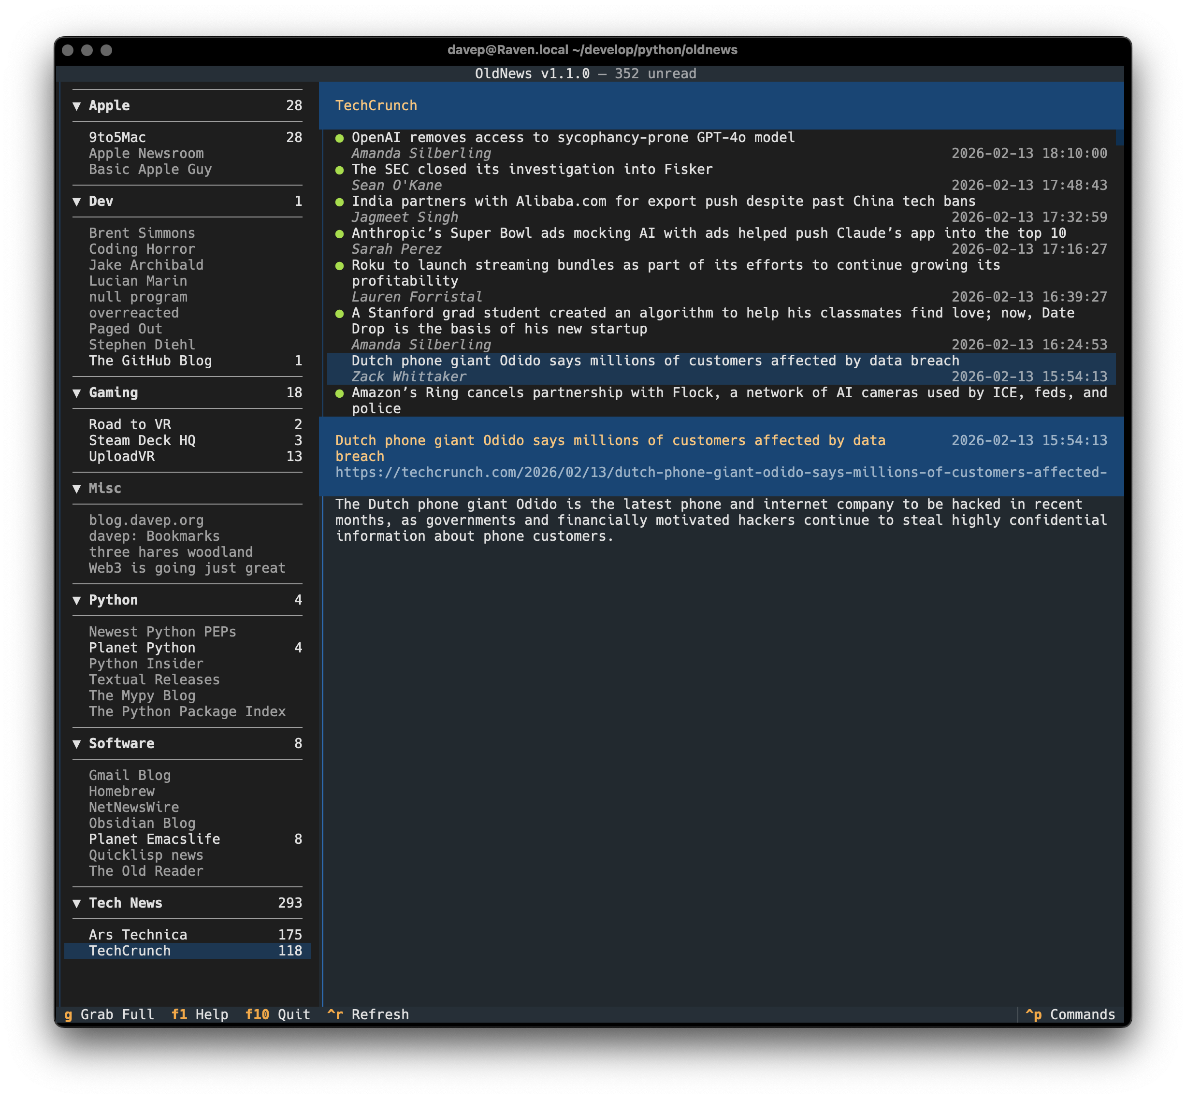Screen dimensions: 1186x1099
Task: Open the UploadVR subscription
Action: 121,457
